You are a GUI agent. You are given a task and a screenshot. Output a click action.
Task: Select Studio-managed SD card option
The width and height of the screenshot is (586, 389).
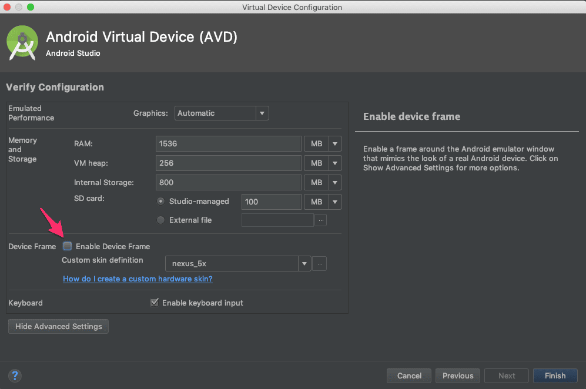tap(160, 202)
